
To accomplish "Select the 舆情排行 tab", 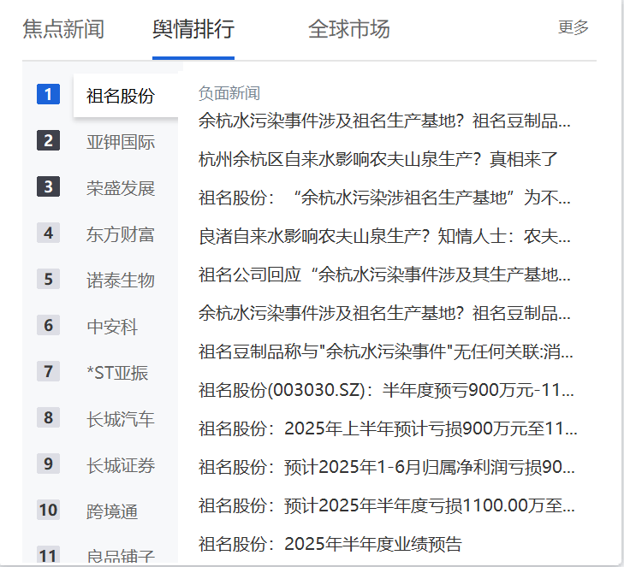I will click(x=193, y=29).
